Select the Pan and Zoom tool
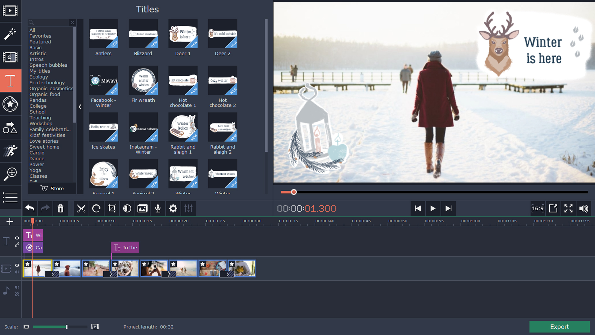The image size is (595, 335). click(x=11, y=174)
